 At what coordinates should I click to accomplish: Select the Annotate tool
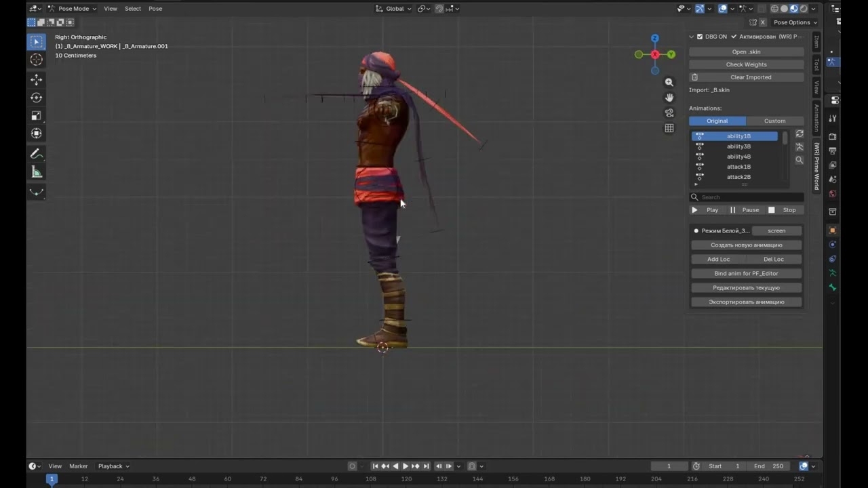37,155
